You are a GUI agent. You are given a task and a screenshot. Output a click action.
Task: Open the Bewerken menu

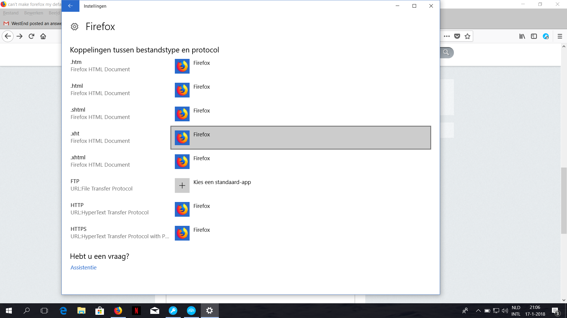34,13
